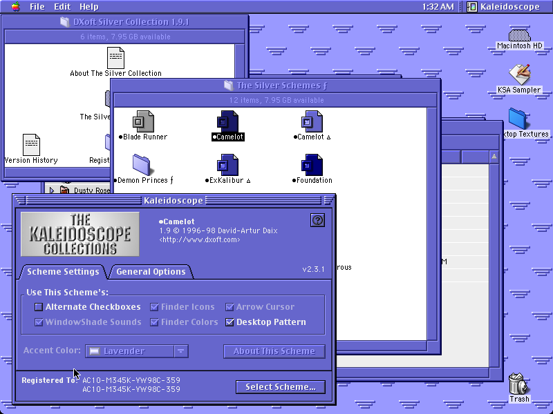Click the Select Scheme... button
Viewport: 553px width, 414px height.
[x=281, y=387]
